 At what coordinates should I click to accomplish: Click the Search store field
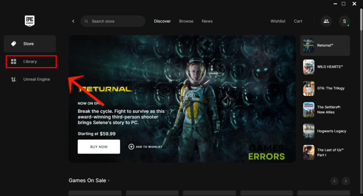point(113,21)
